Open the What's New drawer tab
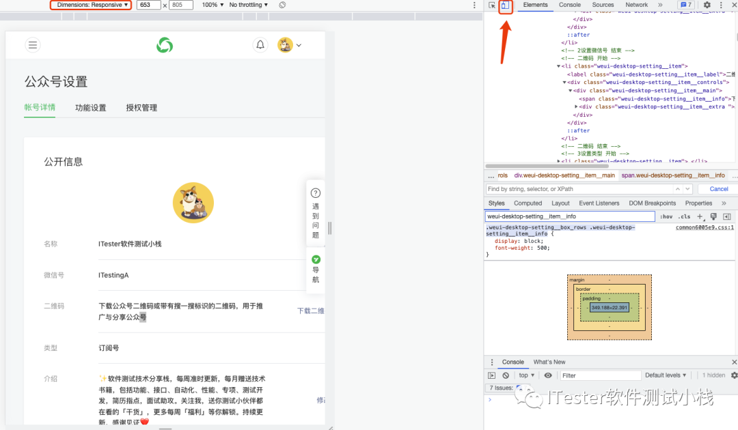 point(549,362)
